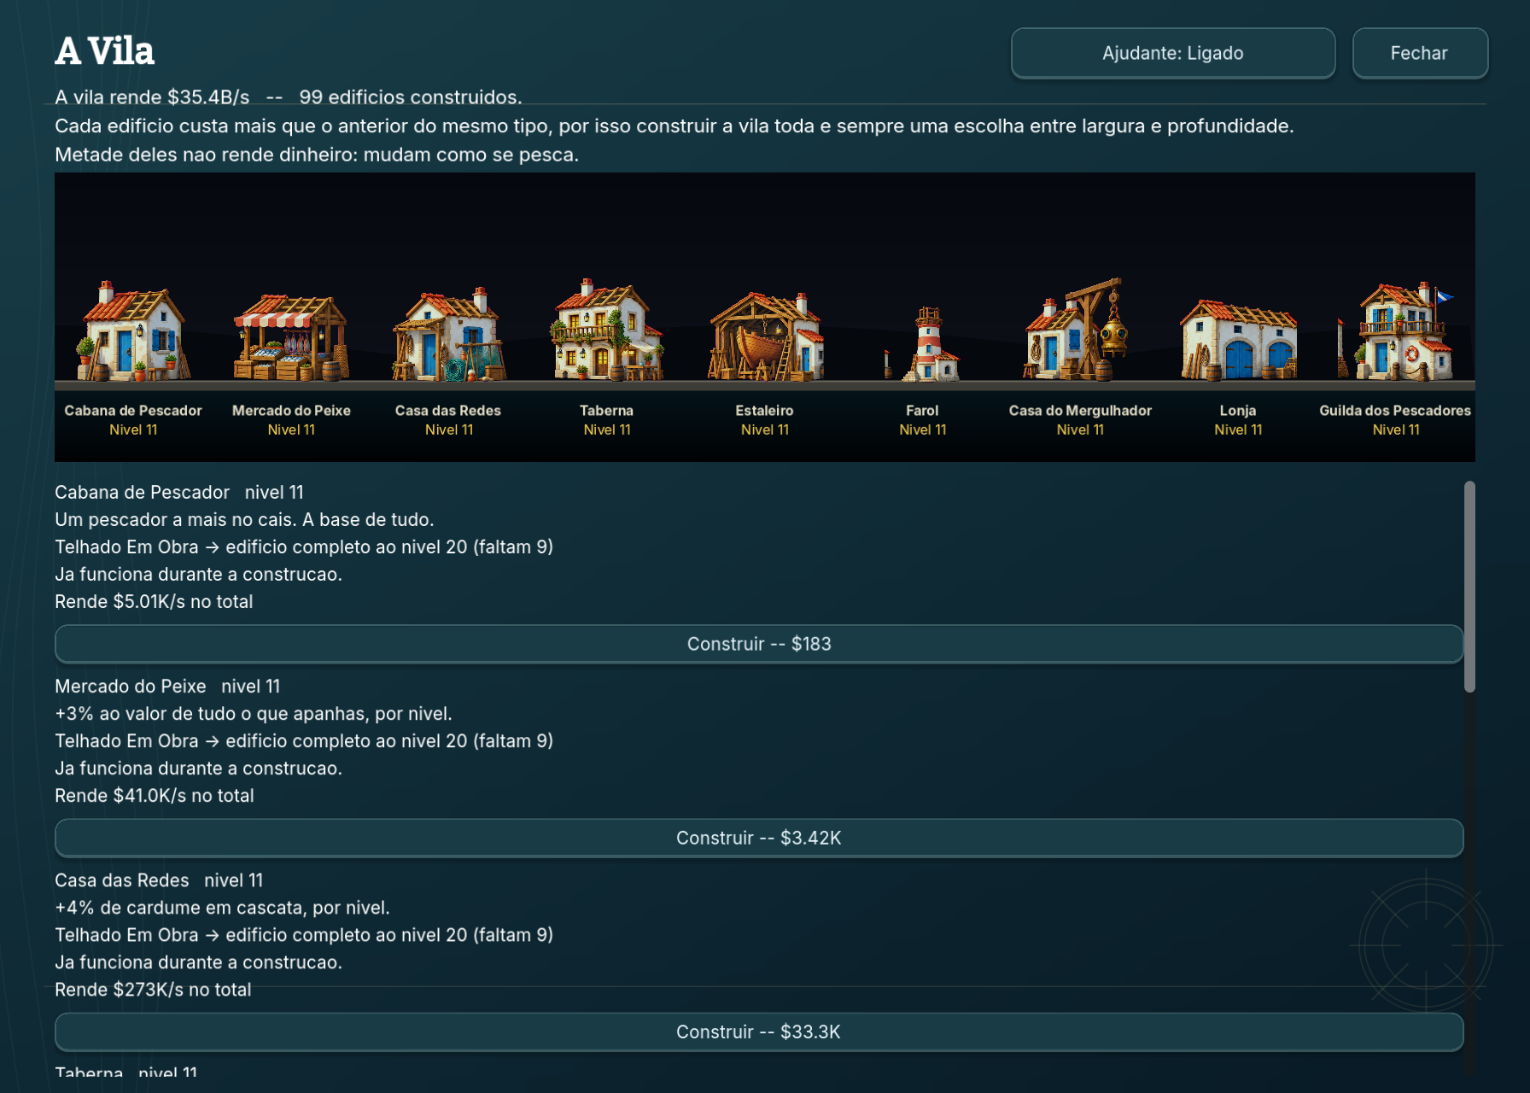1530x1093 pixels.
Task: Click the 'Estaleiro' label under the picture
Action: [x=765, y=411]
